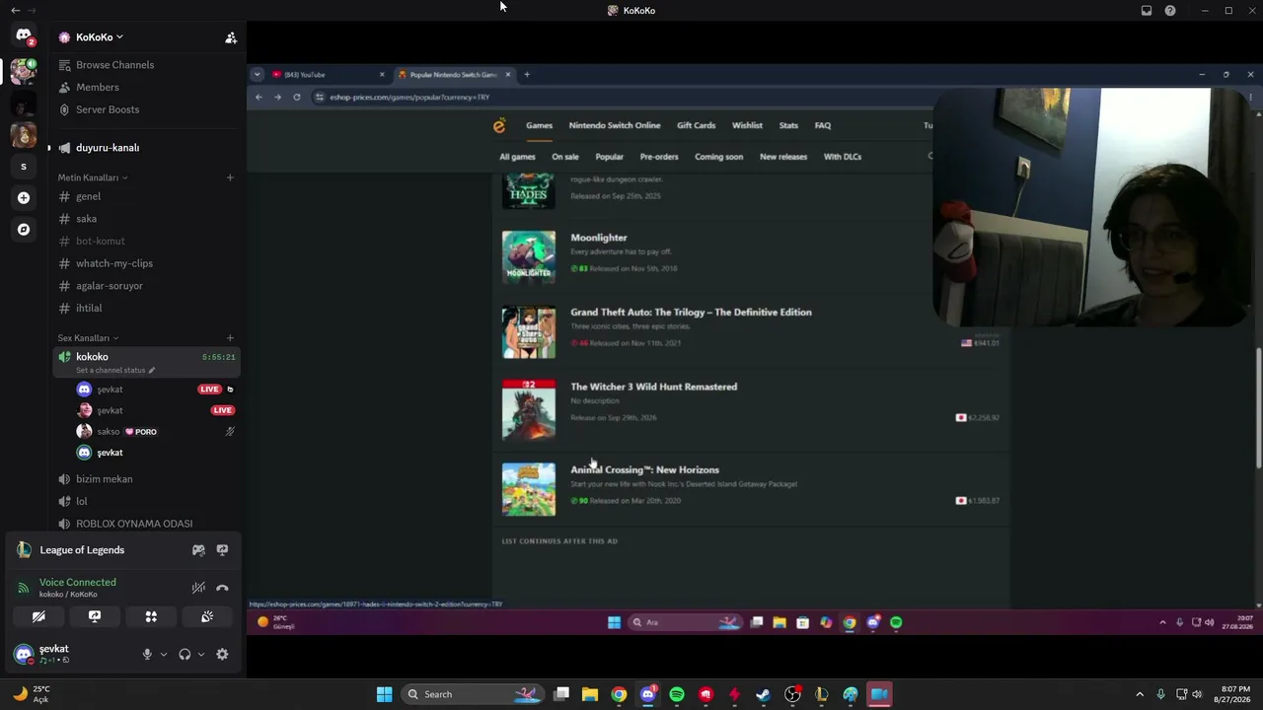Image resolution: width=1263 pixels, height=710 pixels.
Task: Open Steam from the Windows taskbar
Action: click(763, 694)
